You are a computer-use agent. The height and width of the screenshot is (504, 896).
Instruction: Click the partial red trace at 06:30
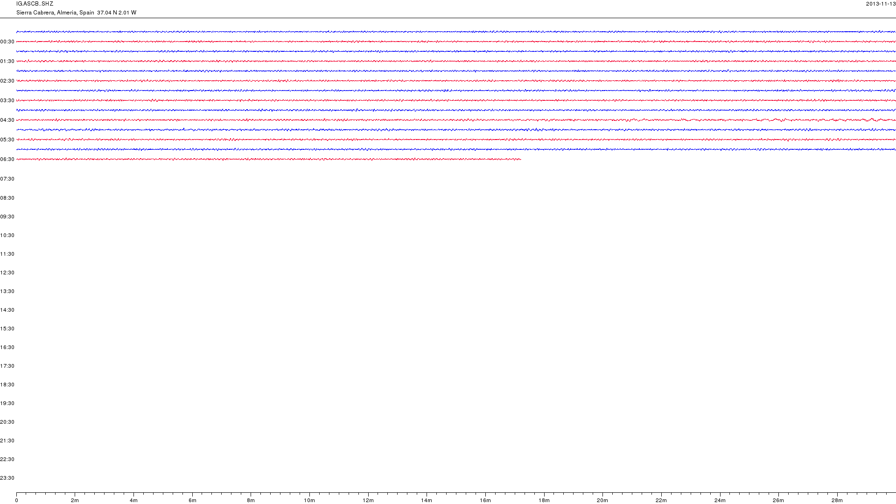click(x=269, y=159)
